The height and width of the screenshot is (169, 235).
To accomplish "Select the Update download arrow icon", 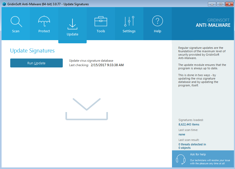I will pos(72,24).
